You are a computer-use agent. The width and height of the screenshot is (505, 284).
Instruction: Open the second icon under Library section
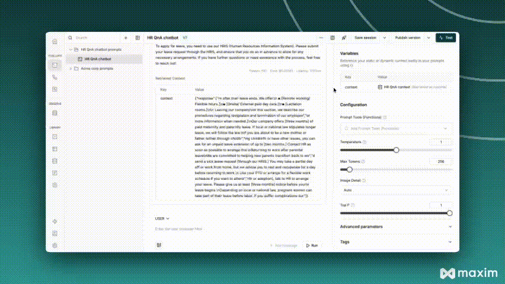click(55, 149)
